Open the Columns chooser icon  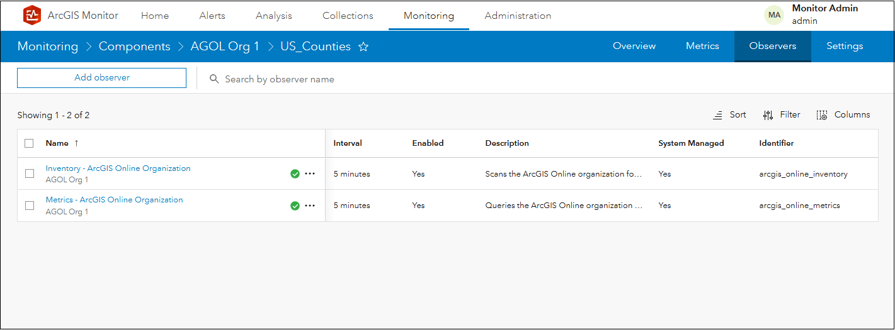pyautogui.click(x=822, y=115)
